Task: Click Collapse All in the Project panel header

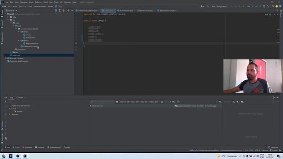Action: point(64,11)
